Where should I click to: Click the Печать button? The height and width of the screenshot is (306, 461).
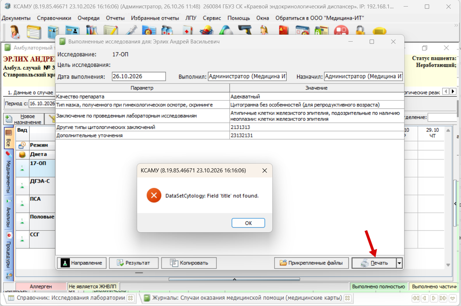pos(374,263)
